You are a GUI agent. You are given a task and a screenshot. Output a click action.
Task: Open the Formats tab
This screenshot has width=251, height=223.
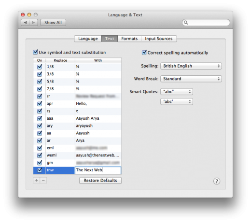[x=129, y=39]
